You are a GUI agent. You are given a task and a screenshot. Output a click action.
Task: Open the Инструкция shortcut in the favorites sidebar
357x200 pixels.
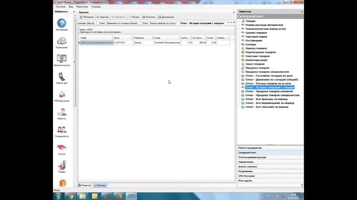pos(61,25)
